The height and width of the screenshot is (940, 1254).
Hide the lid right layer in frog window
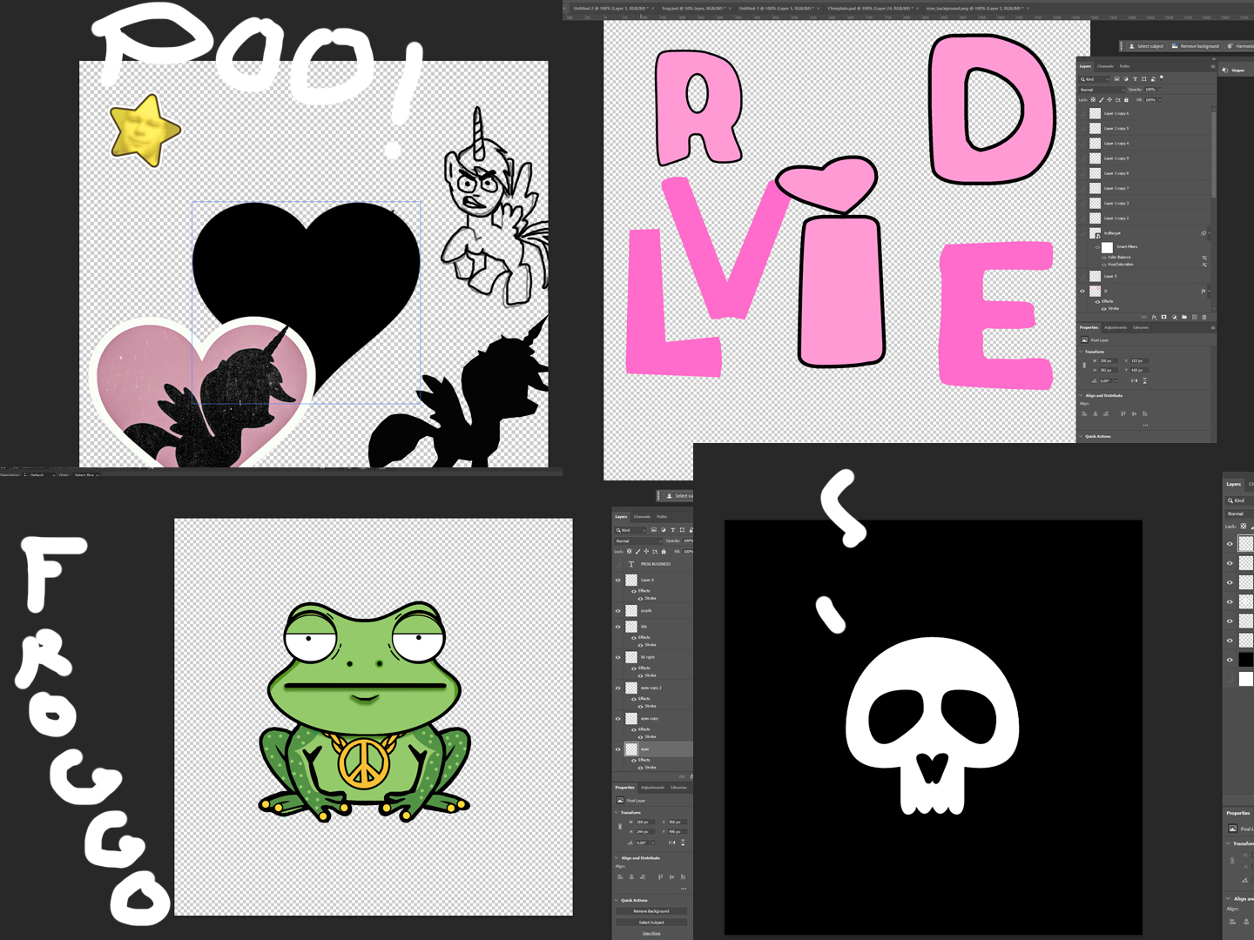point(618,657)
